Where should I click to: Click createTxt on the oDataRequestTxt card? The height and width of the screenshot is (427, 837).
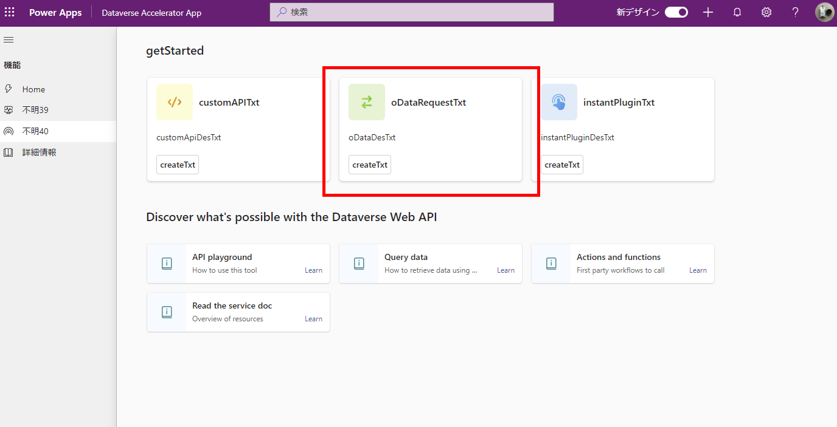pos(369,164)
